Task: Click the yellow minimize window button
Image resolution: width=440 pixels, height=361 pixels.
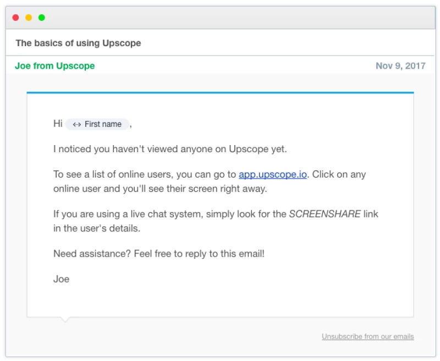Action: [x=29, y=18]
